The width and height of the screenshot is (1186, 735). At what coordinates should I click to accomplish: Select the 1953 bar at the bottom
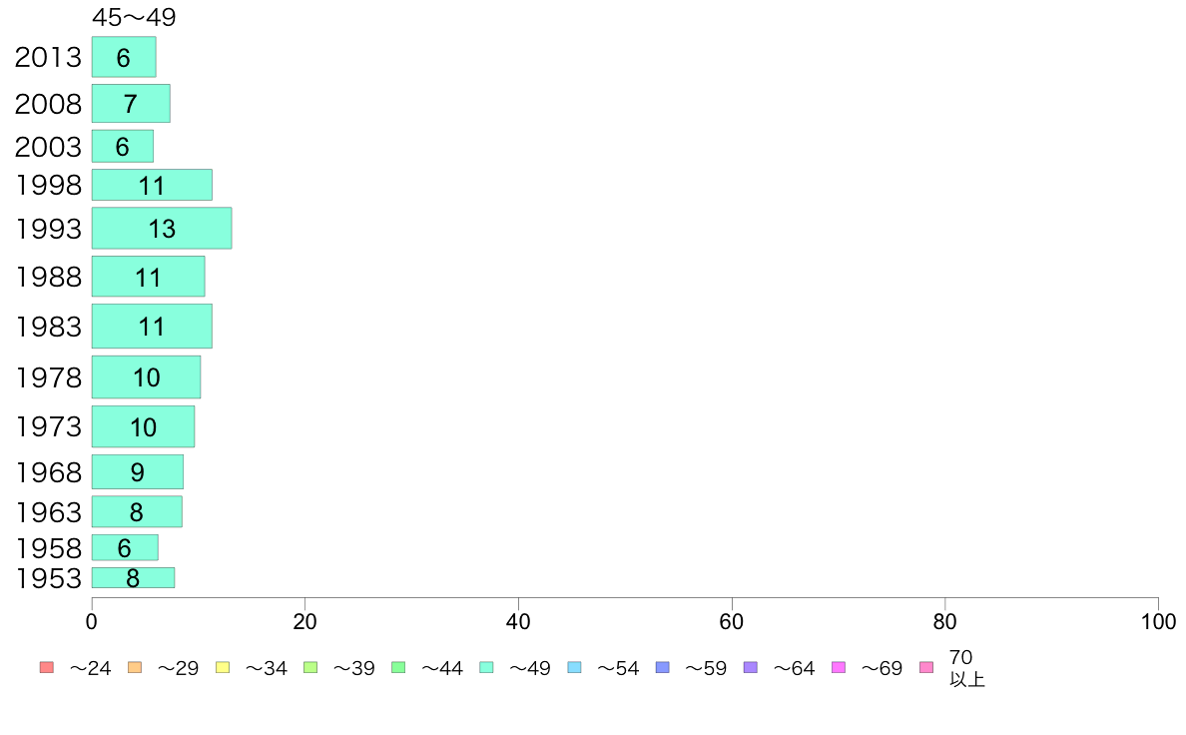click(x=133, y=577)
